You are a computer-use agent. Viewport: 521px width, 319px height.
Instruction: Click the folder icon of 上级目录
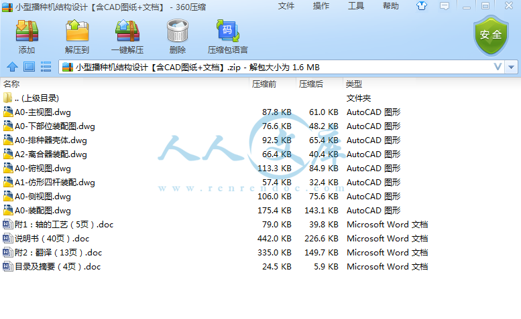7,98
